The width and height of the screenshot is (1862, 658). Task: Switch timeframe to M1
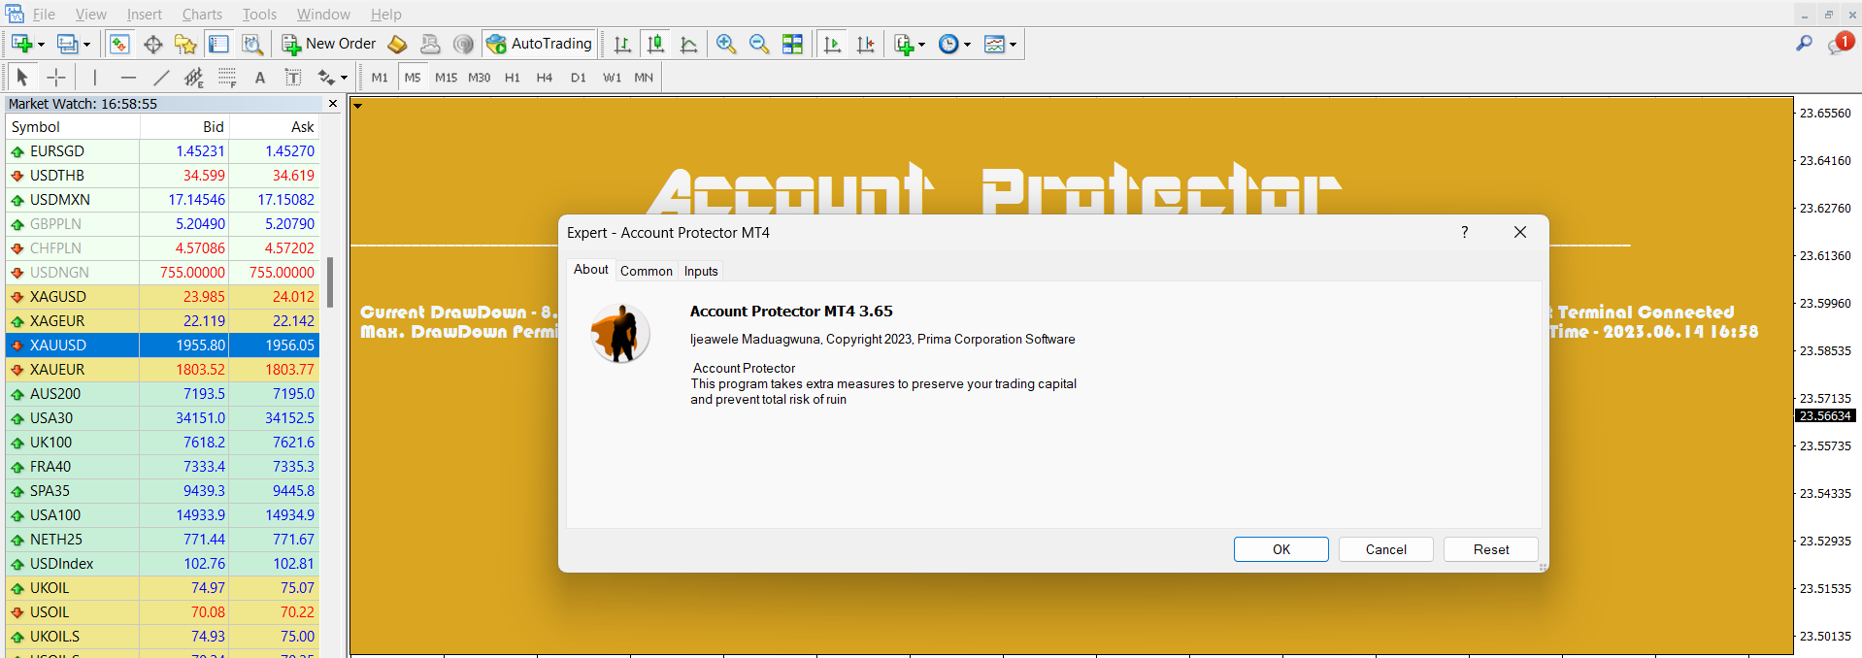[380, 78]
